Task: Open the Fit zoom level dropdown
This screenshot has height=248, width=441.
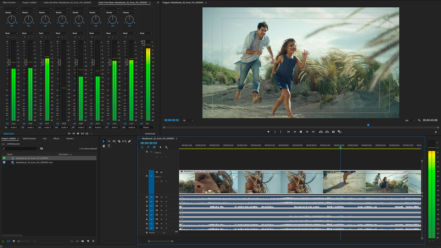Action: coord(188,120)
